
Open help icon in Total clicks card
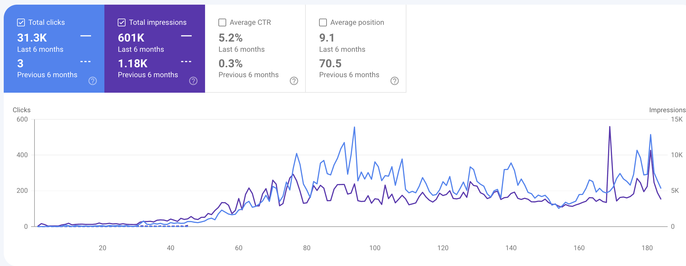[93, 81]
